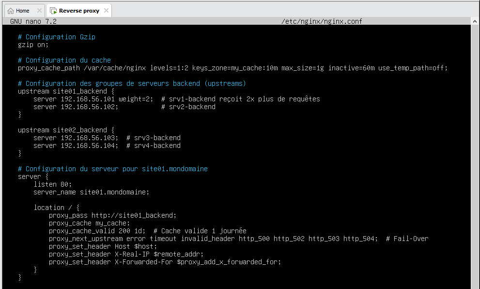
Task: Close the Reverse proxy tab
Action: [x=106, y=11]
